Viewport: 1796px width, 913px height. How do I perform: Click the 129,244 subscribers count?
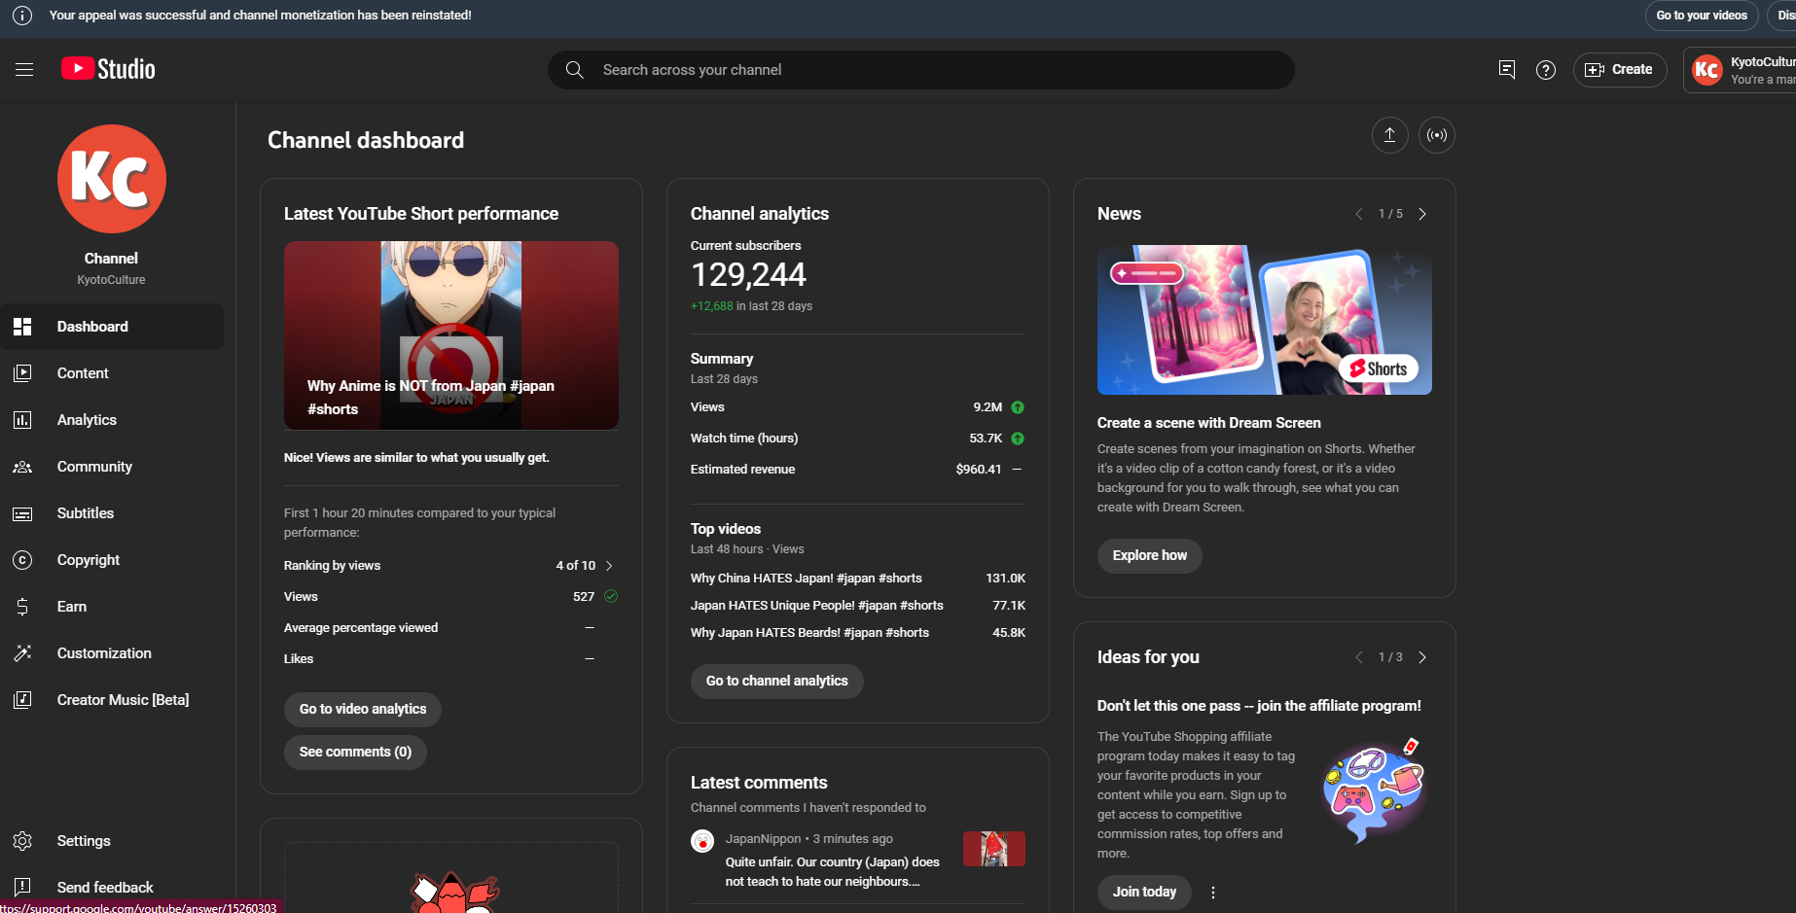coord(748,275)
